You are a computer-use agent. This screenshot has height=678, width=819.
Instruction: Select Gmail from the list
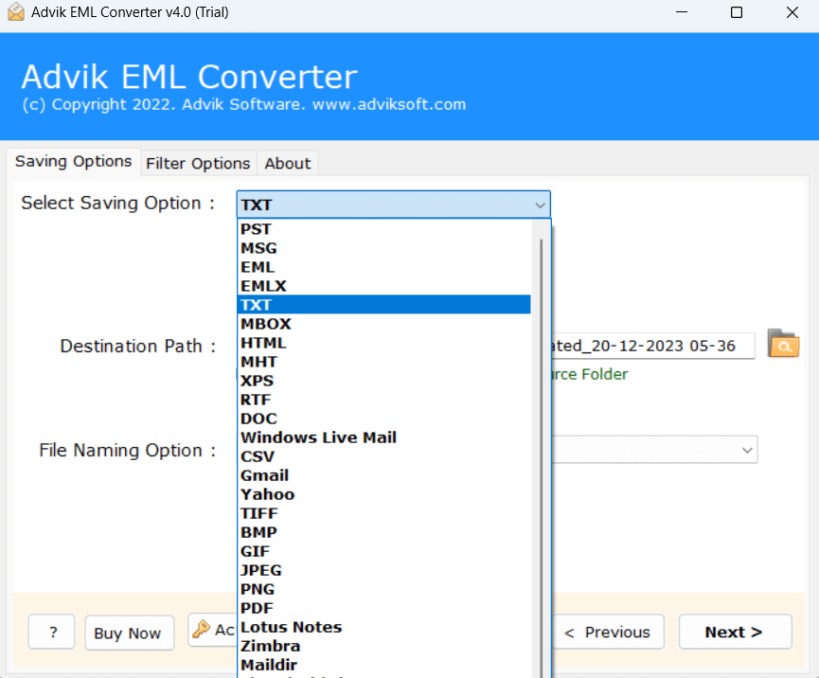[x=383, y=475]
